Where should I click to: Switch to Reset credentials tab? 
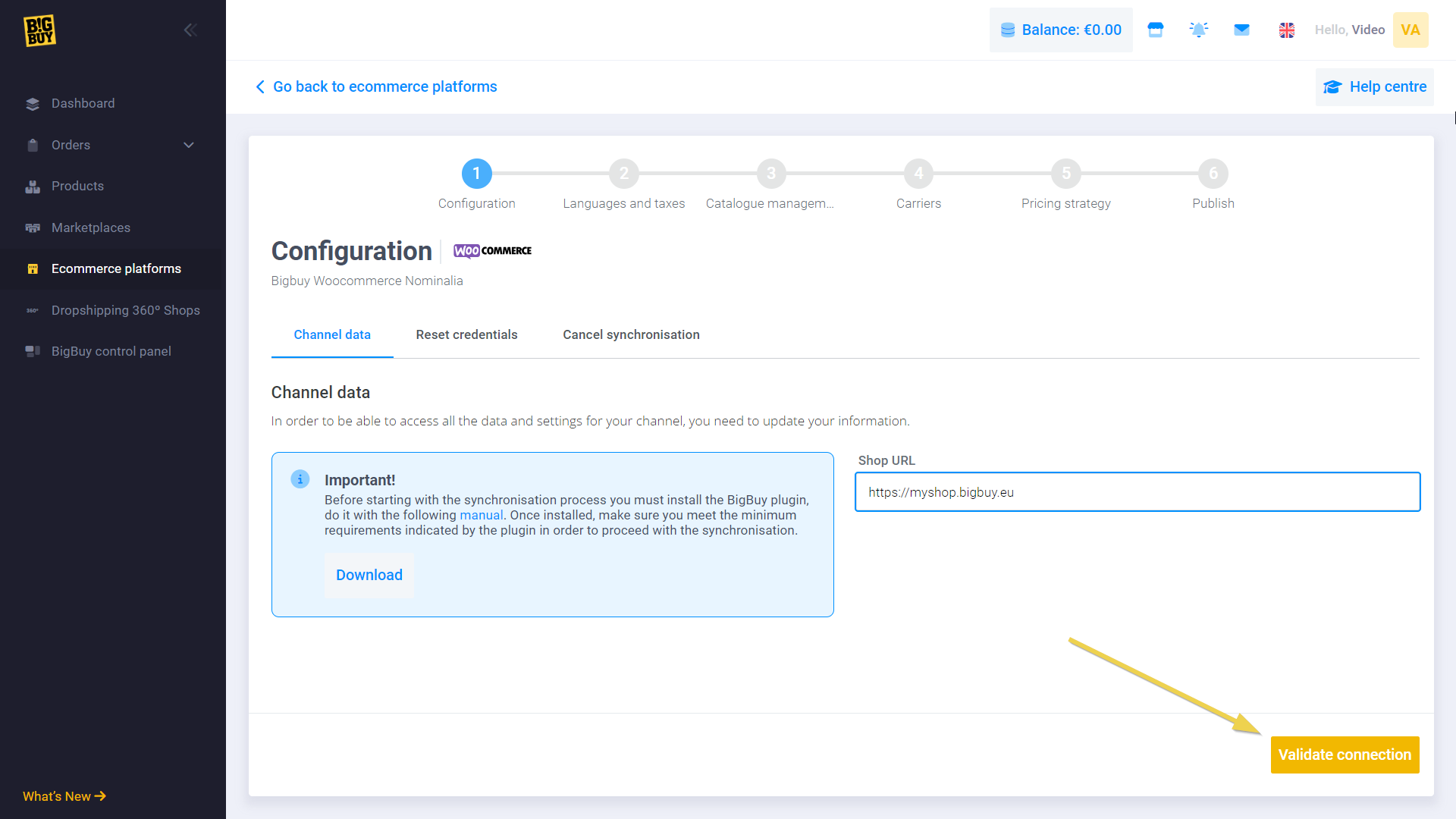pos(466,334)
